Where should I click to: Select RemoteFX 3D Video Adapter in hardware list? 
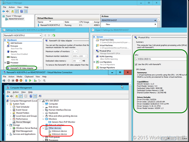pos(22,68)
